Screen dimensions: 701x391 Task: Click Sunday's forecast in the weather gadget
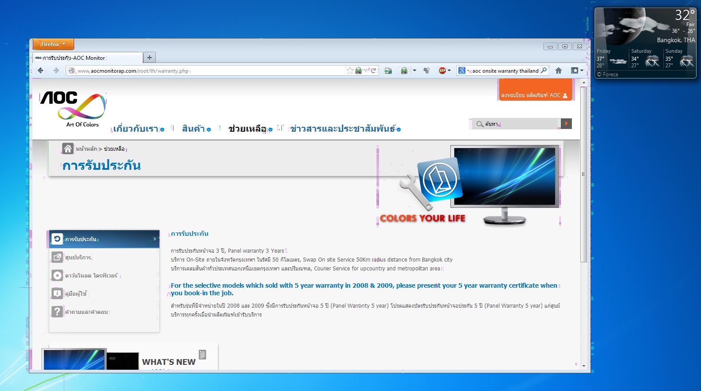click(680, 59)
